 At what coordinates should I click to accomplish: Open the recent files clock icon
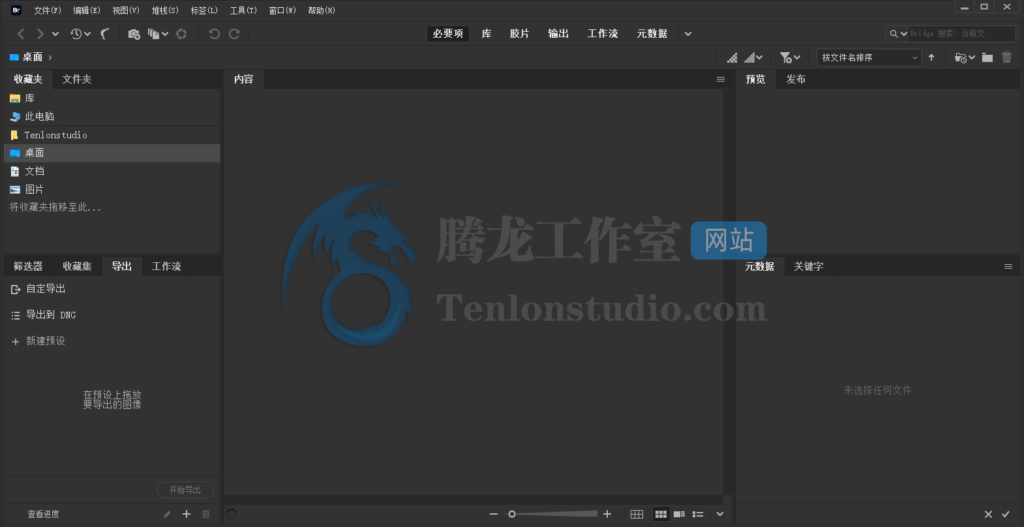coord(76,34)
